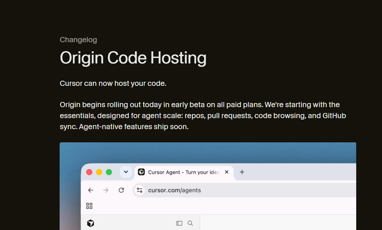This screenshot has width=382, height=230.
Task: Go back with the browser back arrow
Action: point(91,190)
